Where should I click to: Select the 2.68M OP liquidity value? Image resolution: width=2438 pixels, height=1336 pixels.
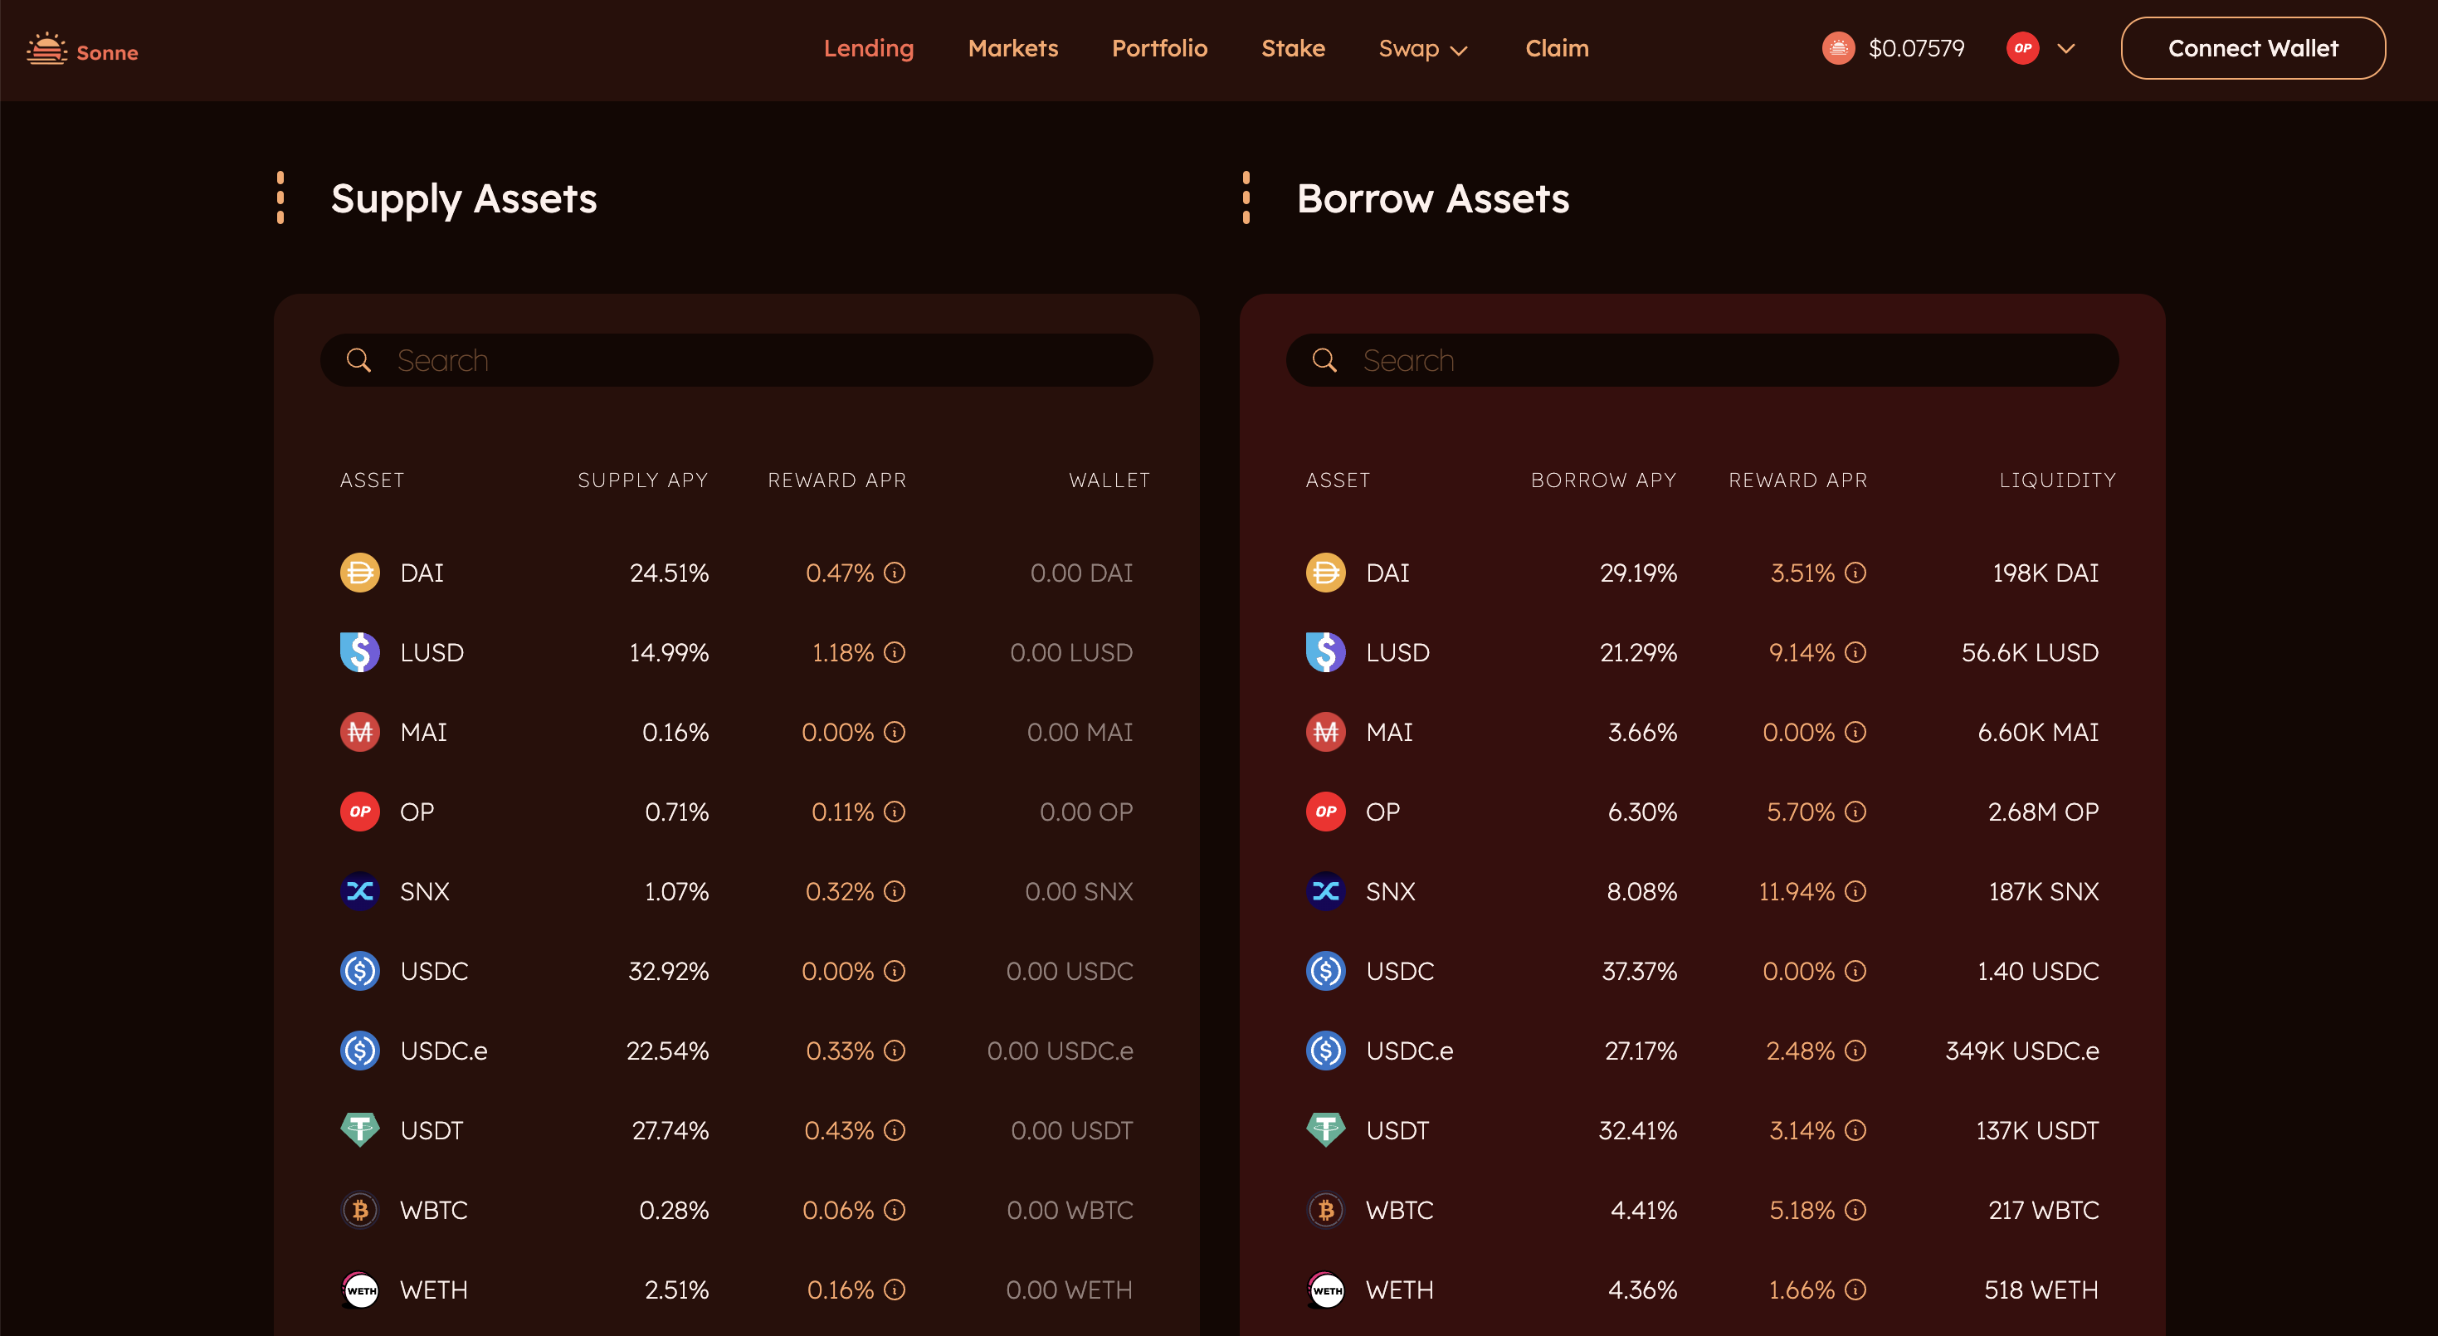click(x=2042, y=811)
